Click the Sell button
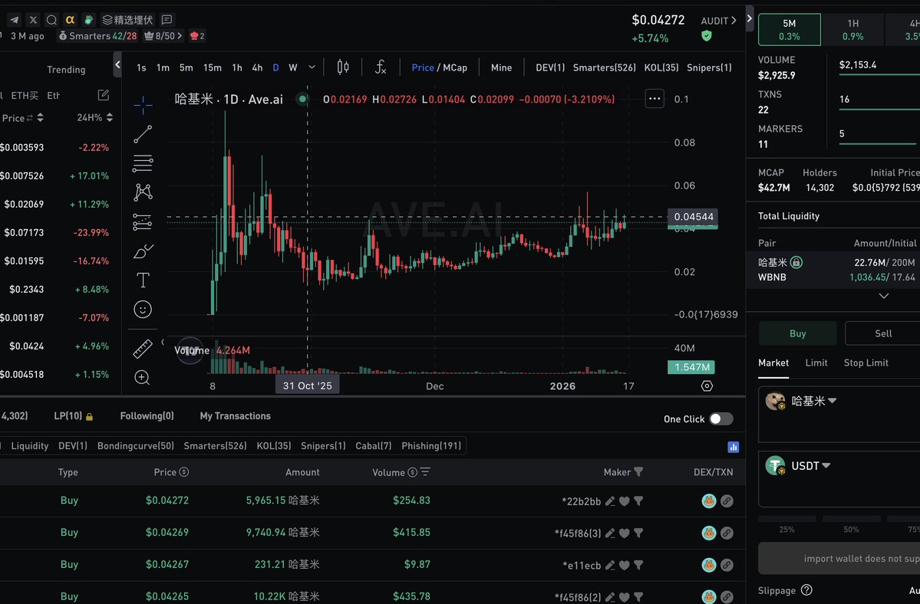Screen dimensions: 920x604 (x=882, y=333)
